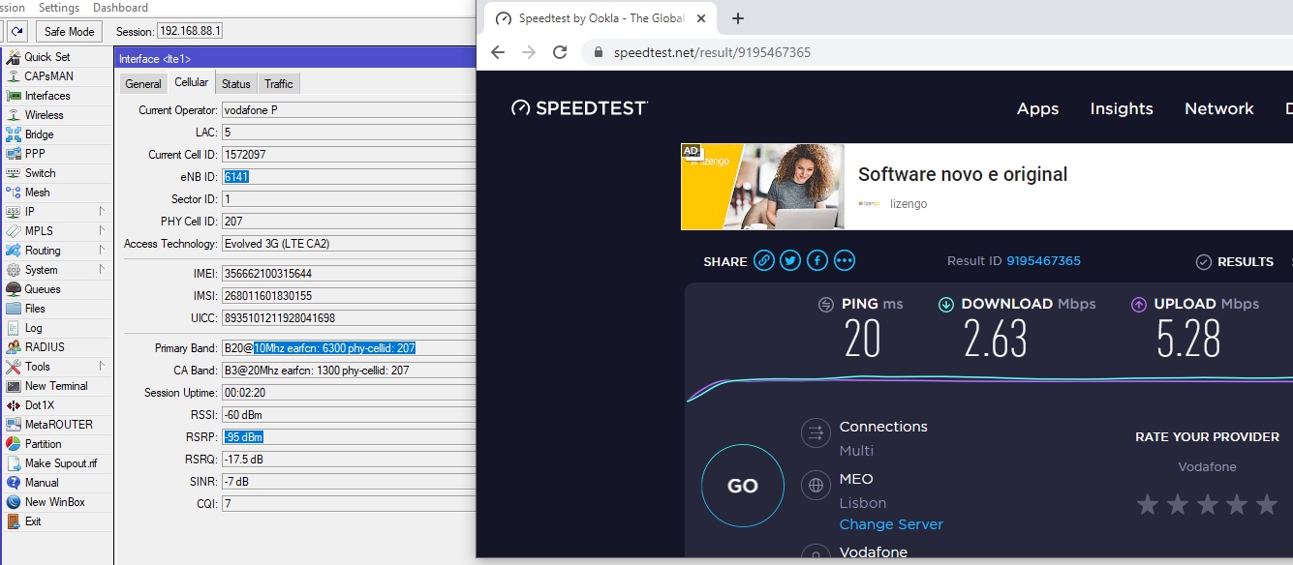Open more share options
The width and height of the screenshot is (1293, 565).
(x=845, y=260)
